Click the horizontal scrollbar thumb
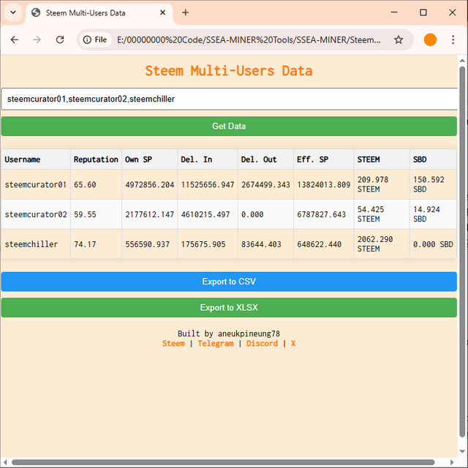468x468 pixels. [222, 462]
